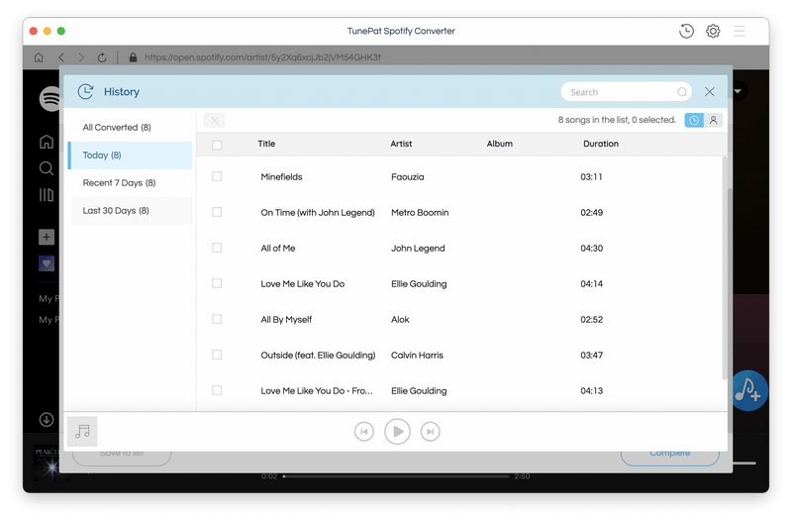Open Your Library in Spotify sidebar
Viewport: 792px width, 521px height.
click(x=47, y=195)
